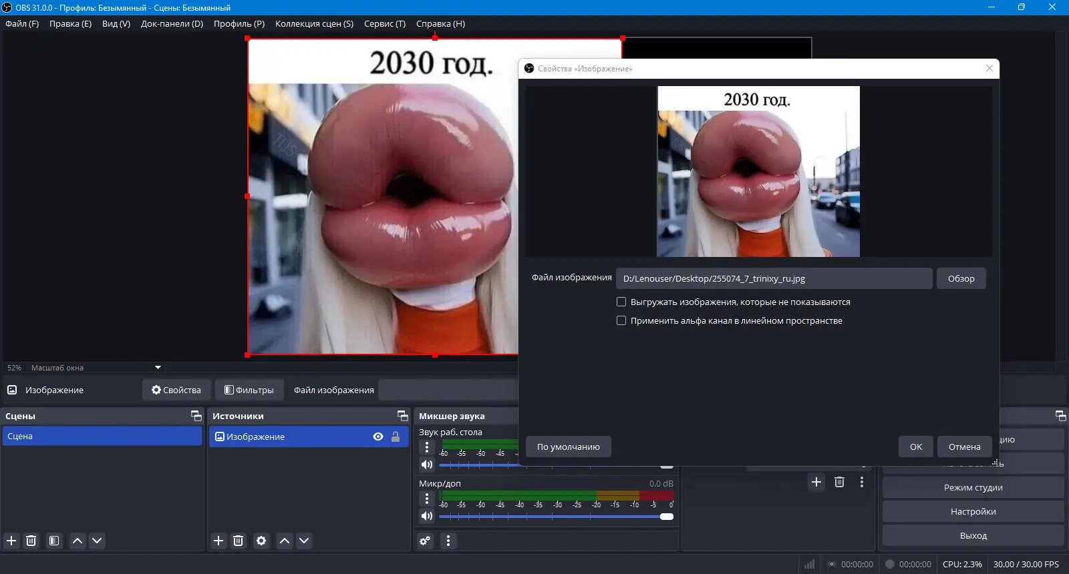Open advanced audio properties gears icon
Screen dimensions: 1069x574
(x=425, y=541)
